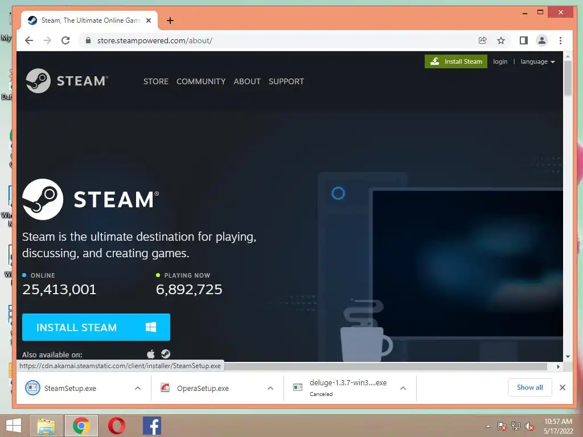Image resolution: width=583 pixels, height=437 pixels.
Task: Open SteamSetup.exe from downloads bar
Action: pyautogui.click(x=70, y=388)
